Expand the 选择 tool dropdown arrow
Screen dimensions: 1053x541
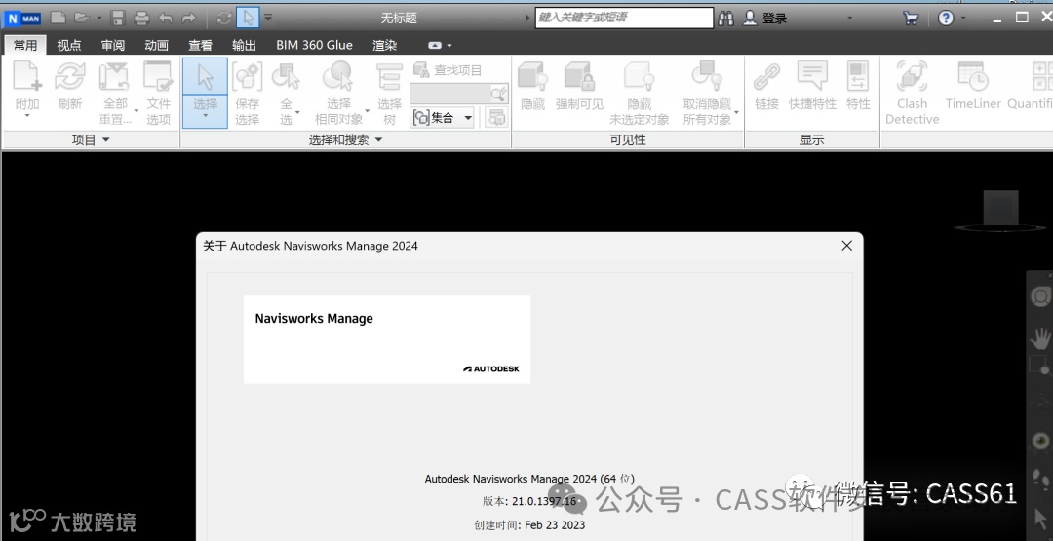coord(205,116)
